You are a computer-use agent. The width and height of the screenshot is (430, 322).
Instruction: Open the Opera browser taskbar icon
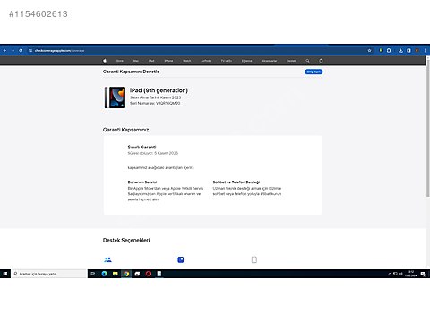149,274
